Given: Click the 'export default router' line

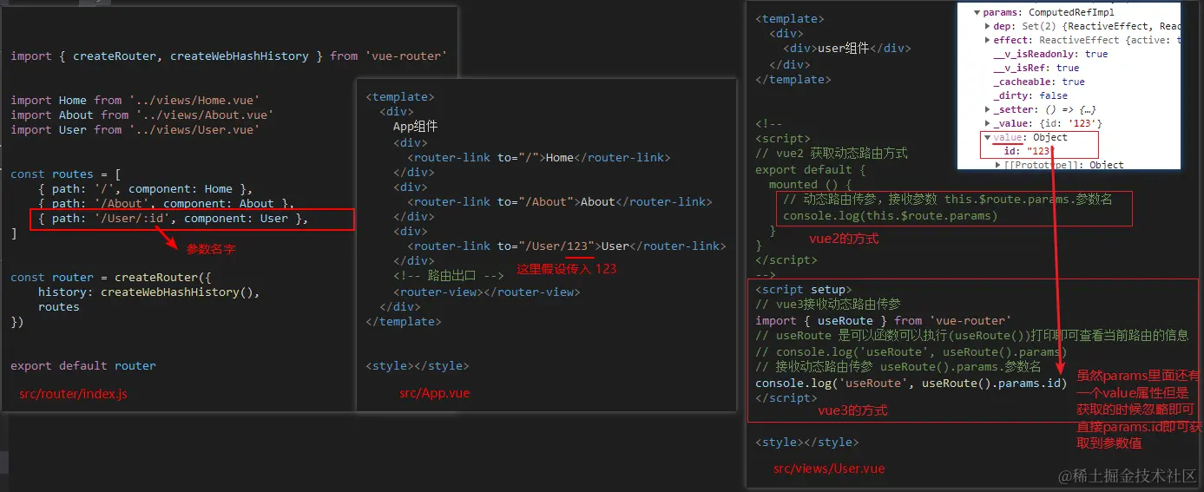Looking at the screenshot, I should pos(83,365).
